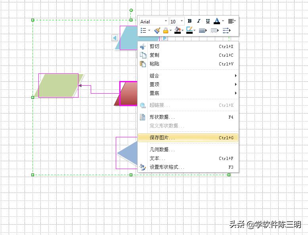
Task: Click the format painter brush icon
Action: (157, 30)
